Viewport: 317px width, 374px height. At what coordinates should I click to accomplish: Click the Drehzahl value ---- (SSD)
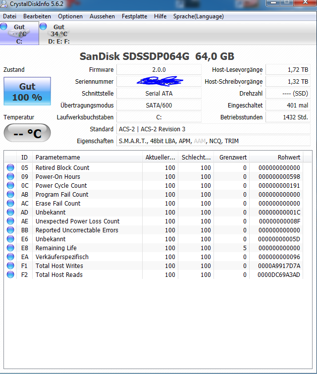tap(288, 94)
